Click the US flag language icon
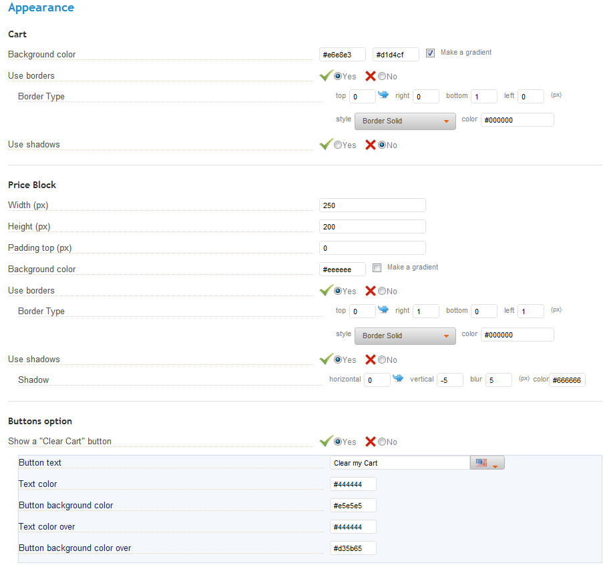The height and width of the screenshot is (565, 607). 481,462
